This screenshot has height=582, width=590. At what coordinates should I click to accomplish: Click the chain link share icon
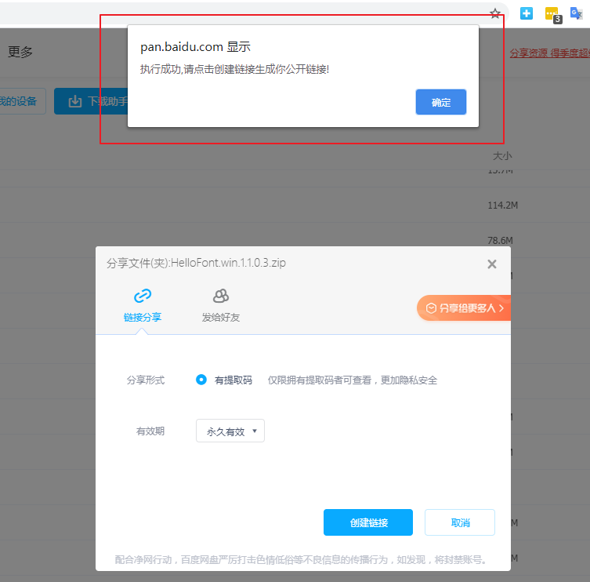click(143, 296)
